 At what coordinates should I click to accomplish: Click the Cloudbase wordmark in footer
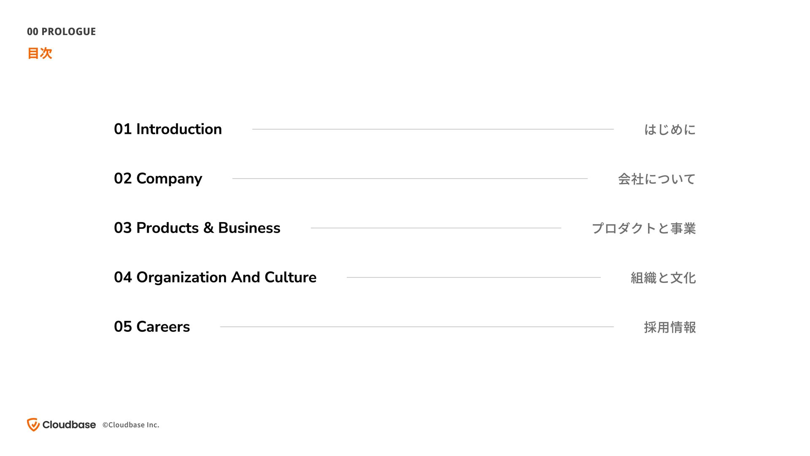pyautogui.click(x=69, y=425)
